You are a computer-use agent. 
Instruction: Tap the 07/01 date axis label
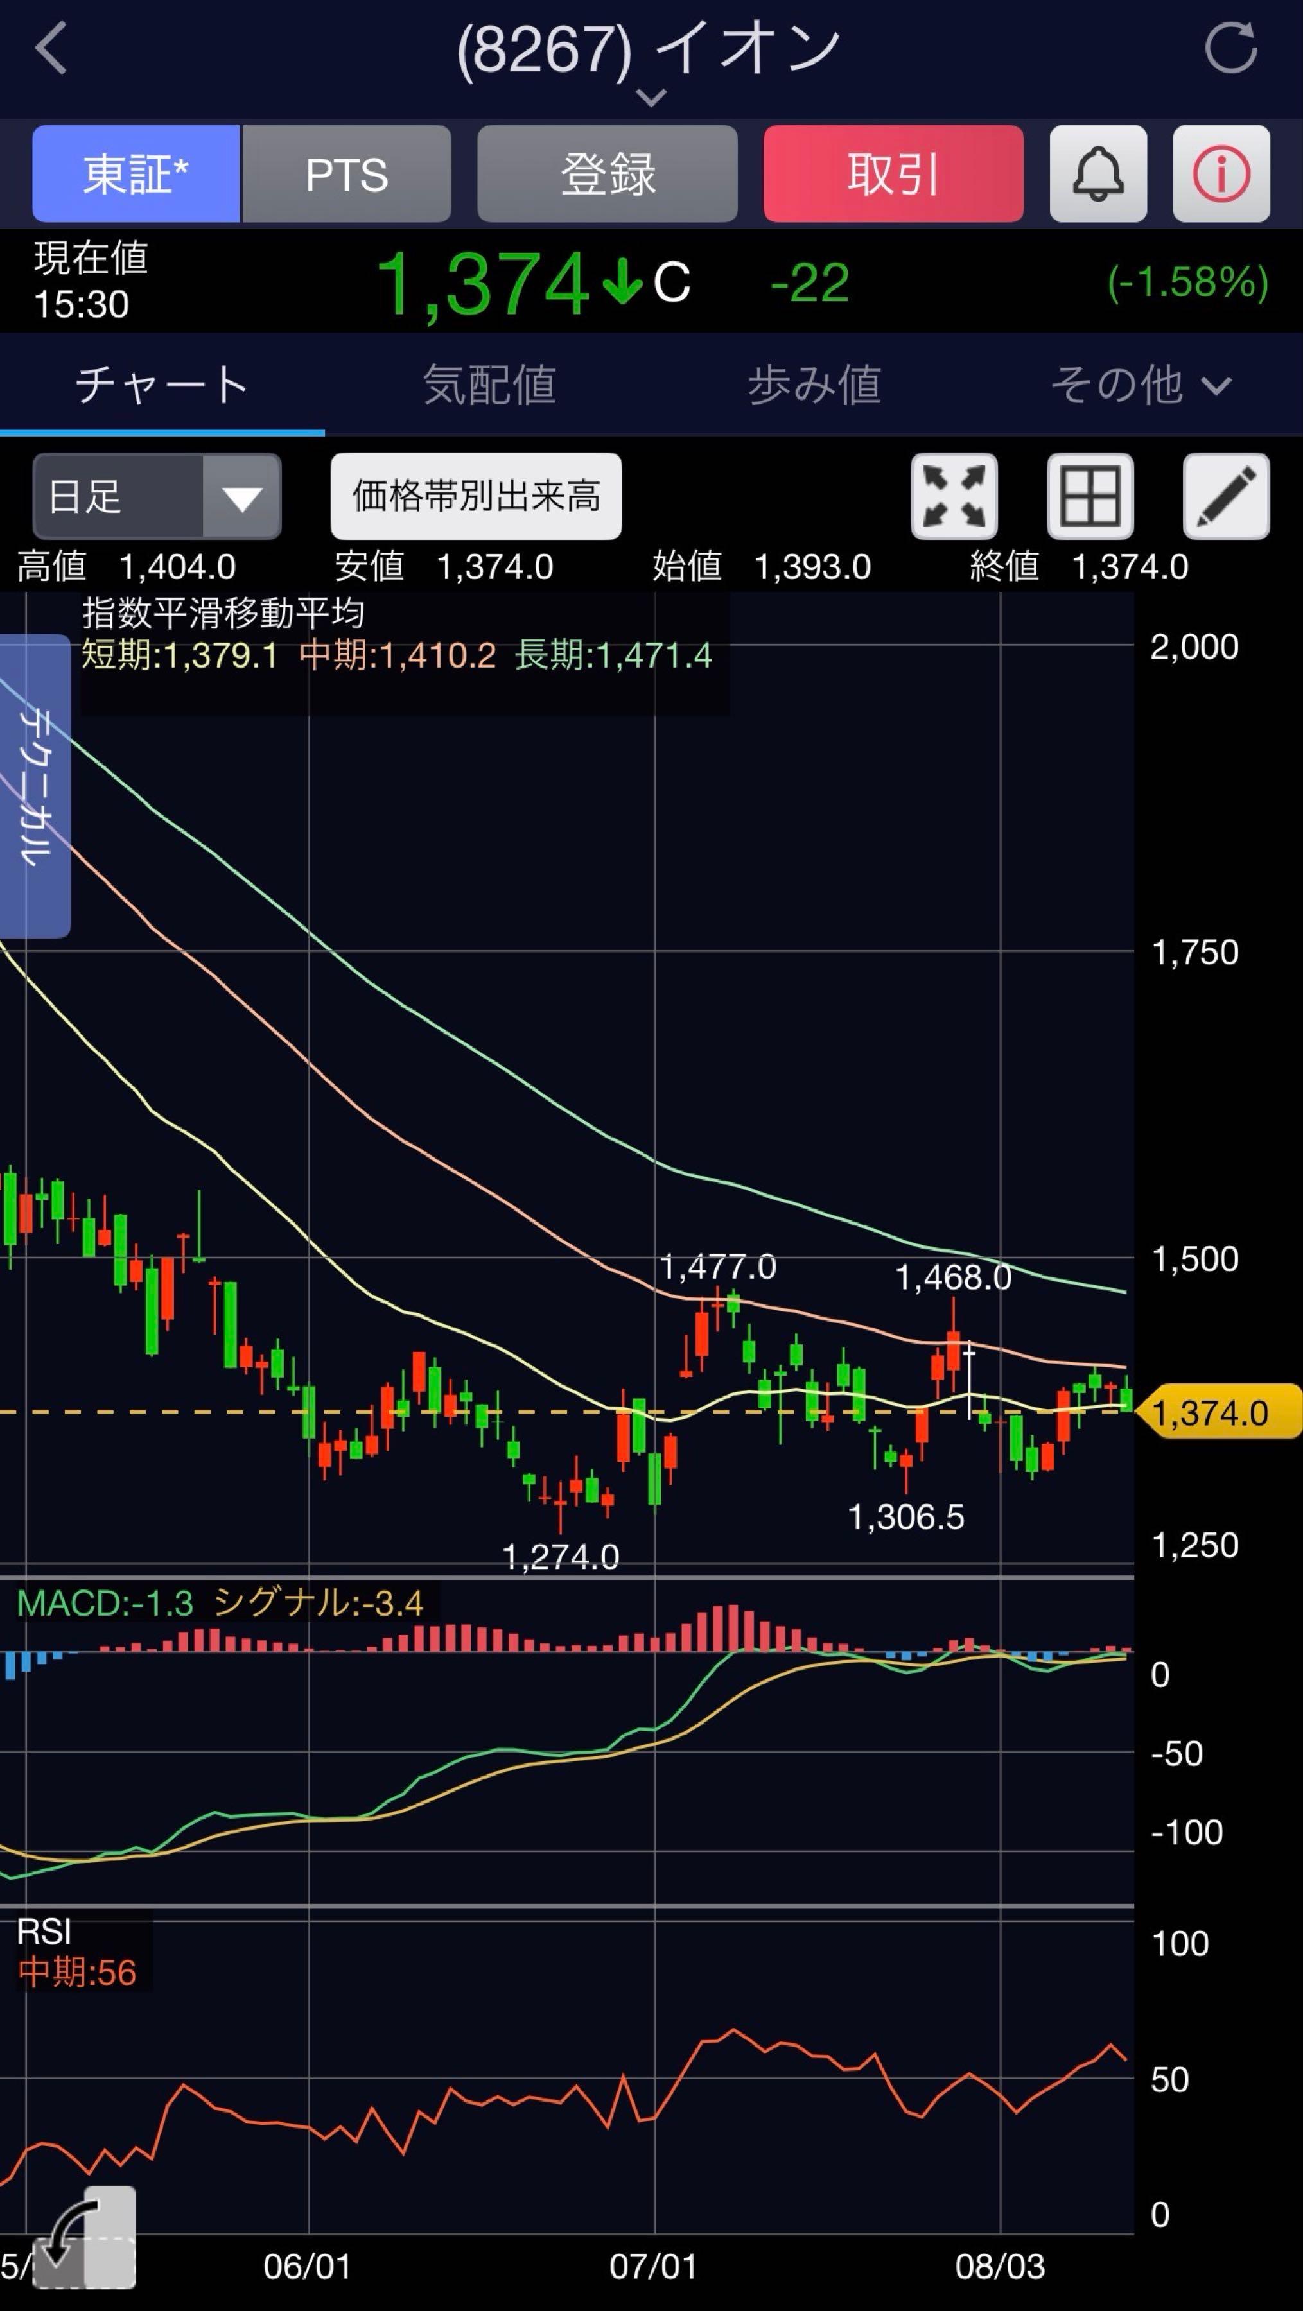point(653,2267)
